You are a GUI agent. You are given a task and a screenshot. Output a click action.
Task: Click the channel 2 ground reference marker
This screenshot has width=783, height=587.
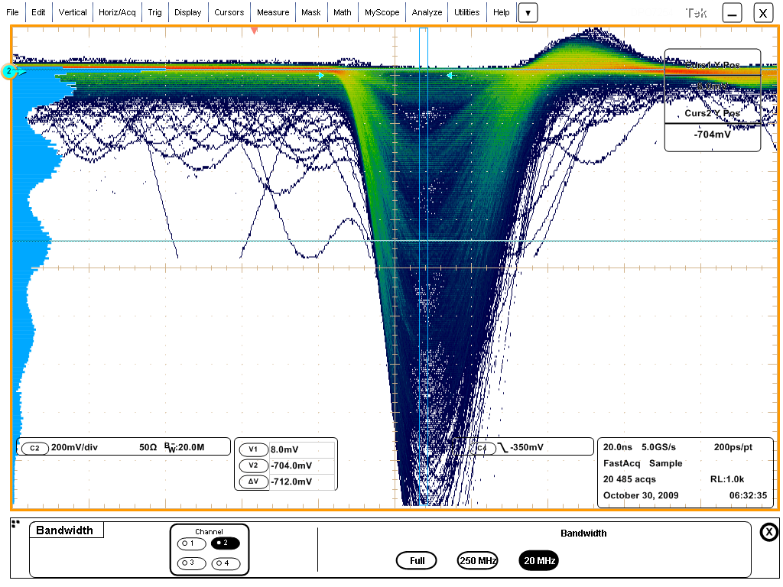pyautogui.click(x=9, y=72)
